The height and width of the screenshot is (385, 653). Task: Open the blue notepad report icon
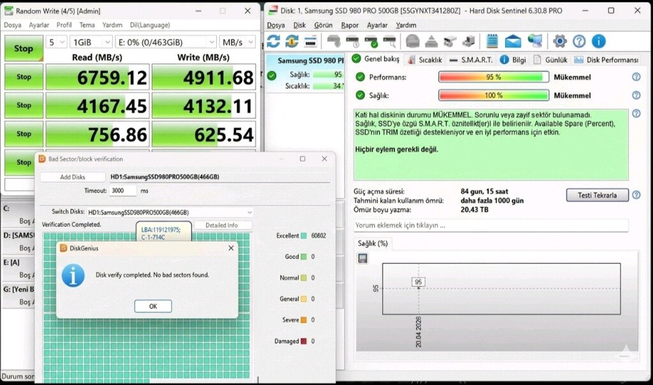coord(492,41)
